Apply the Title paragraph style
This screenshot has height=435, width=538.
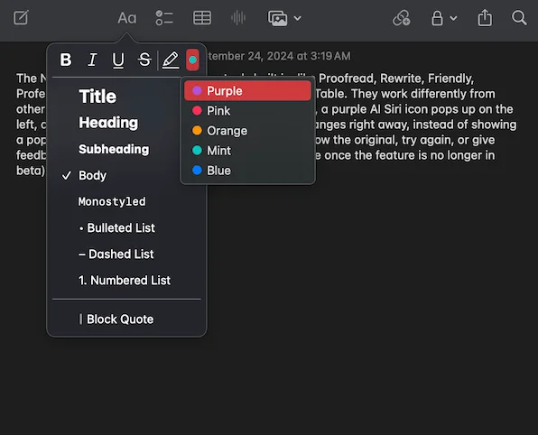(97, 96)
